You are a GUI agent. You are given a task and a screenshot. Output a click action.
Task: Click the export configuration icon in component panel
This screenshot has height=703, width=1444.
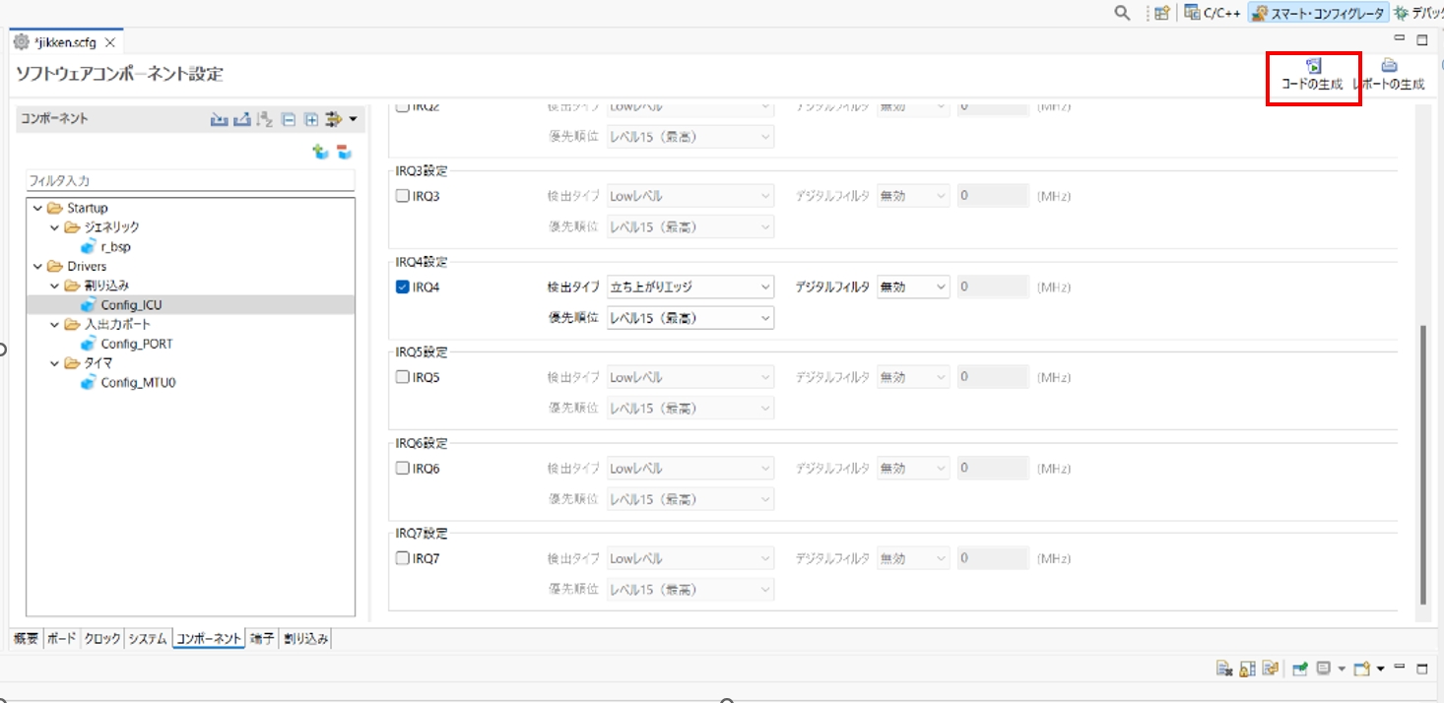241,119
